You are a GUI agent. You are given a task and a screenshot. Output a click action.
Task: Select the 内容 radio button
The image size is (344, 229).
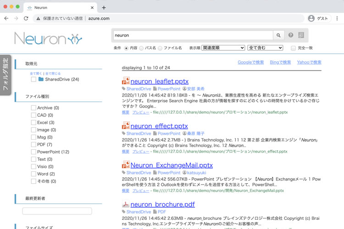pyautogui.click(x=126, y=48)
